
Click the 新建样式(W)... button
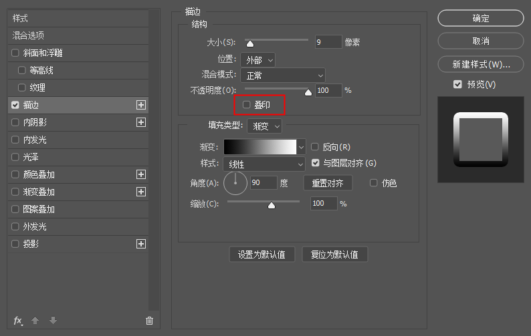[481, 64]
